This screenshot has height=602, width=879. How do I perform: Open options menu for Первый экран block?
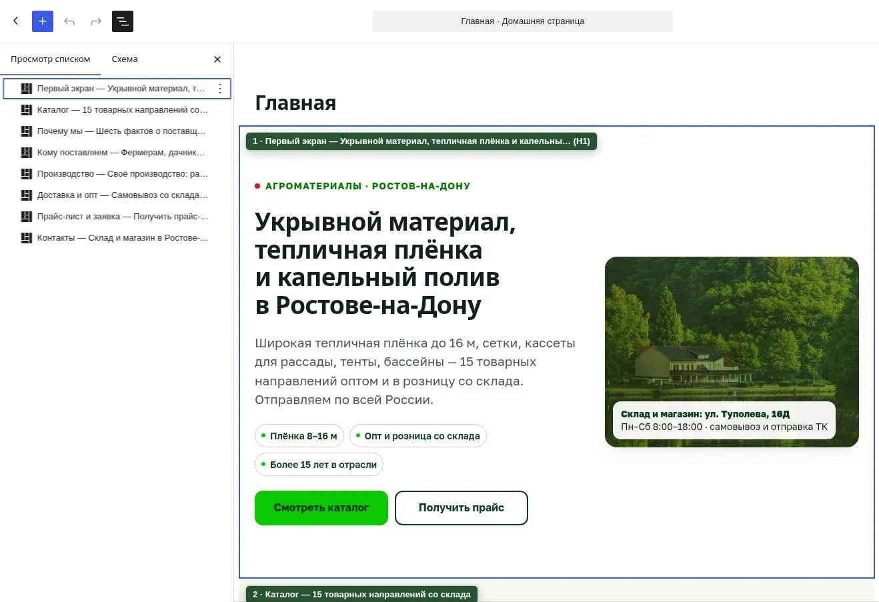(x=220, y=89)
